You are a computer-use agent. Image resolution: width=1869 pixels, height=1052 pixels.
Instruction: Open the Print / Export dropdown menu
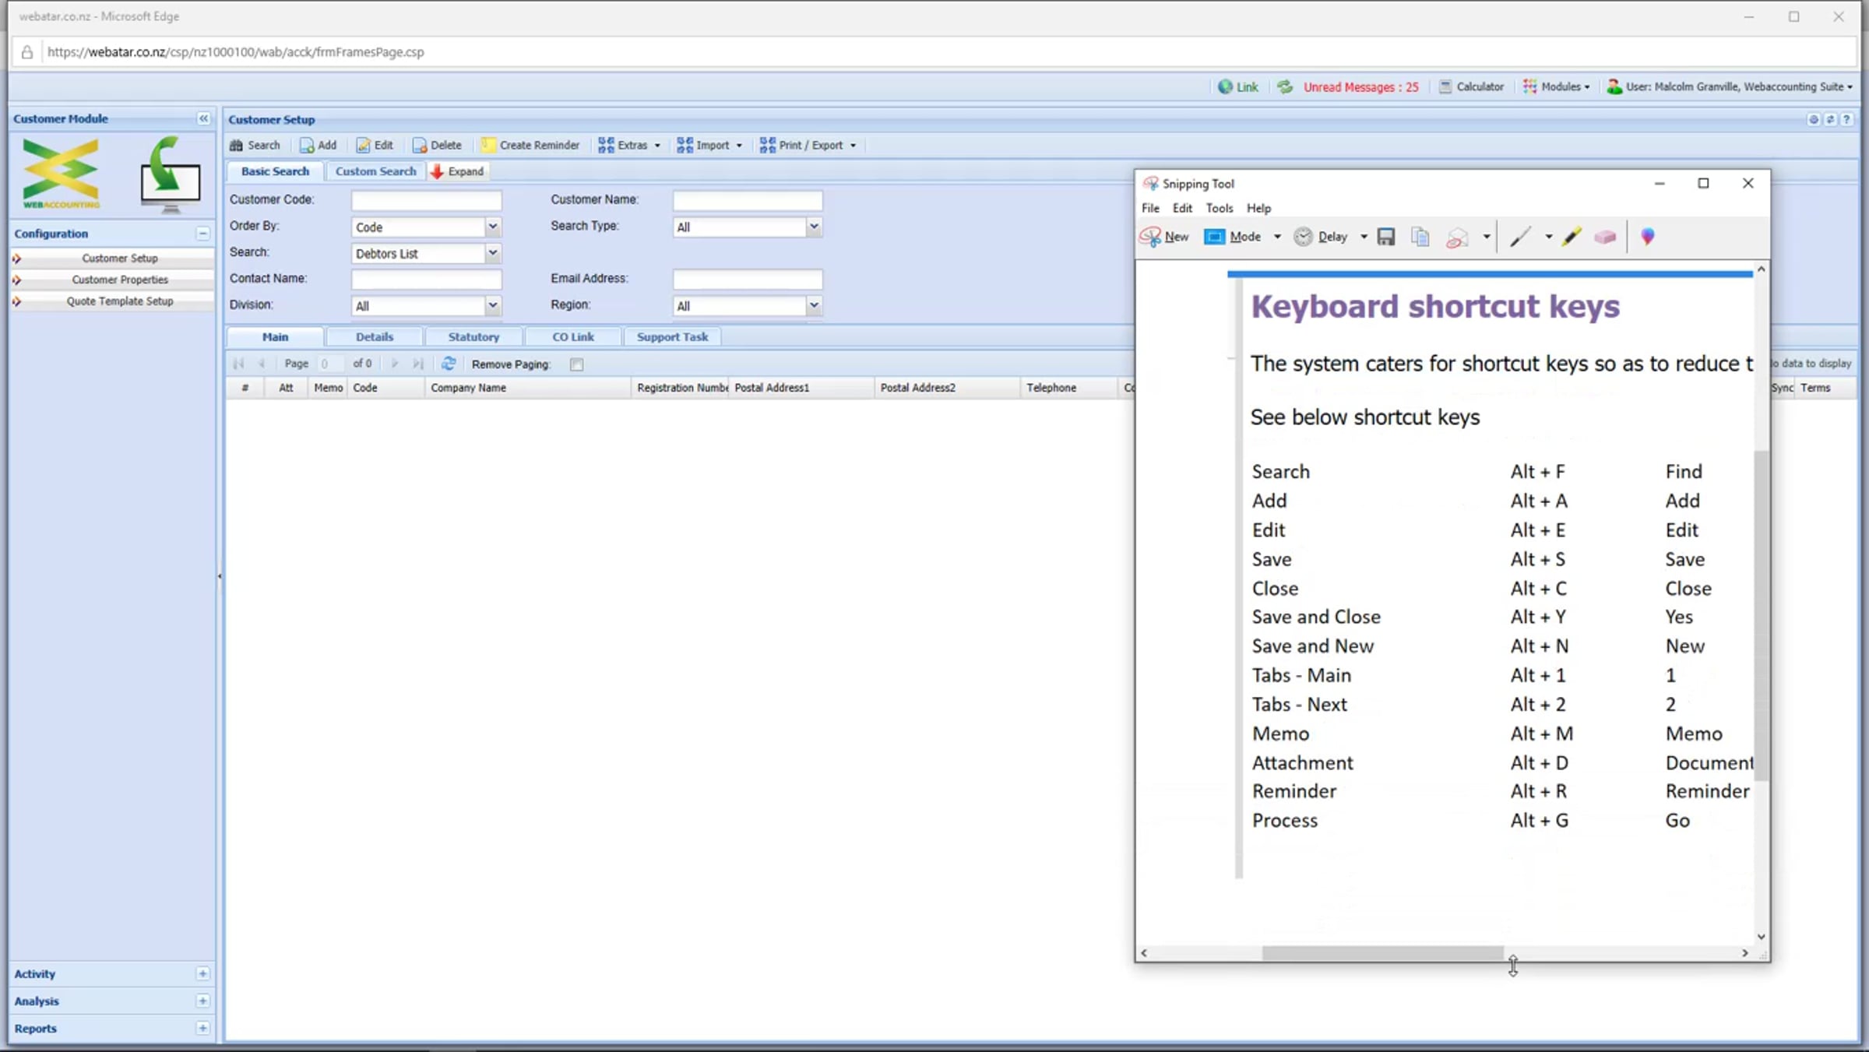click(808, 145)
